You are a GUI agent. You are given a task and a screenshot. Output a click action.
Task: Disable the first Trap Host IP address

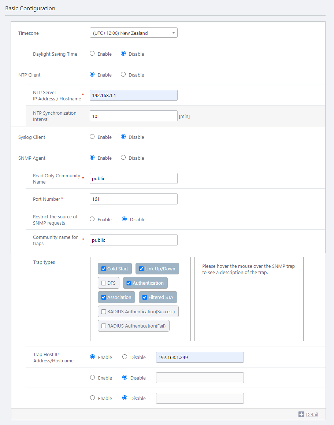point(125,357)
